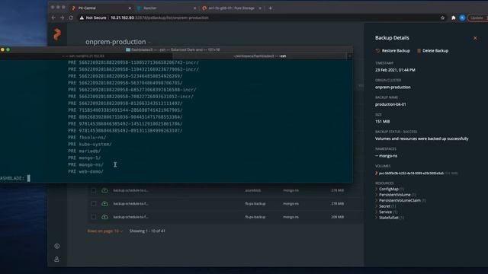Reload the page with refresh icon
The height and width of the screenshot is (274, 488).
click(x=71, y=18)
